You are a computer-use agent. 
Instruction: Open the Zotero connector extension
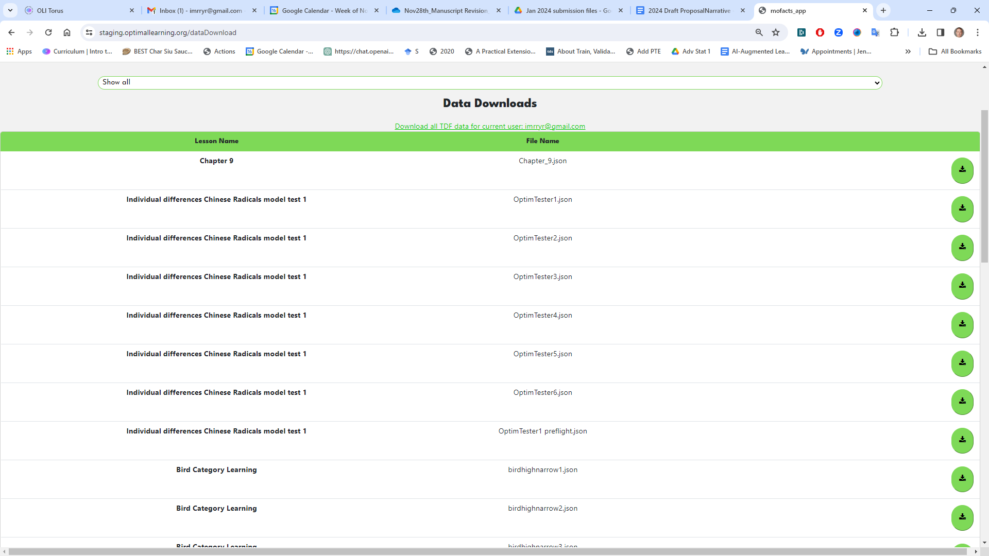839,32
